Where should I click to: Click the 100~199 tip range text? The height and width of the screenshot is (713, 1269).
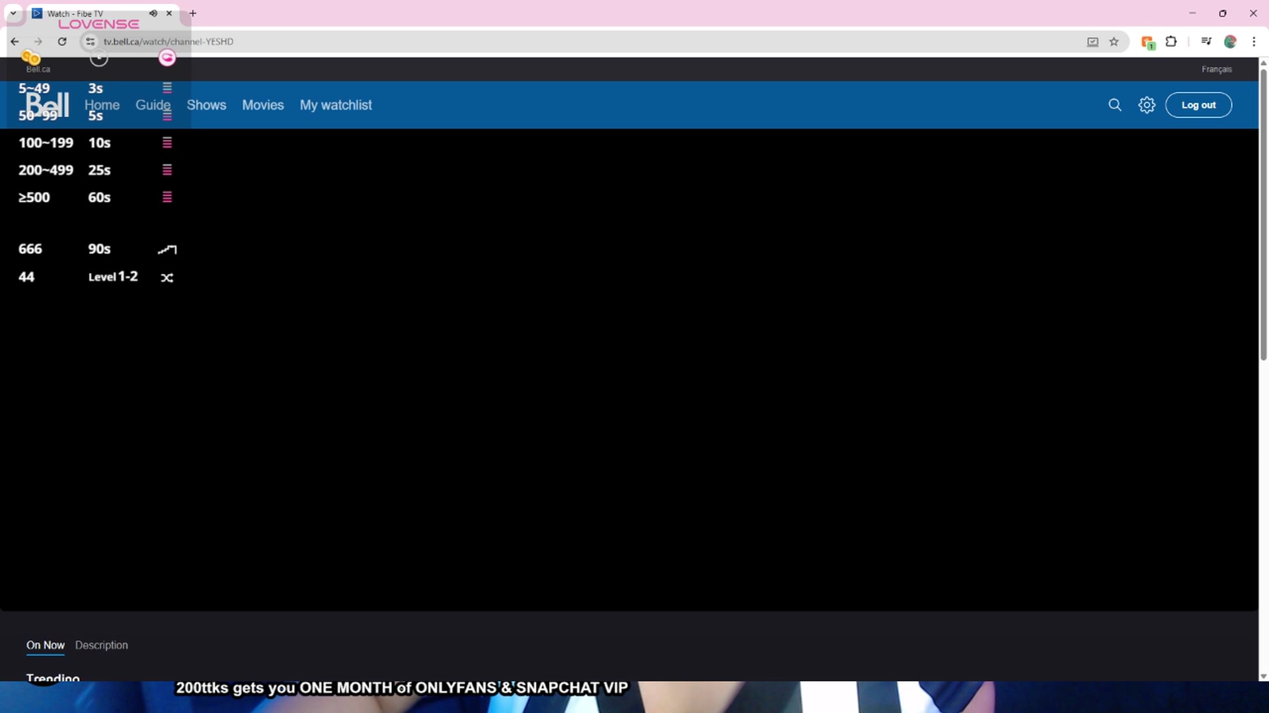point(46,143)
